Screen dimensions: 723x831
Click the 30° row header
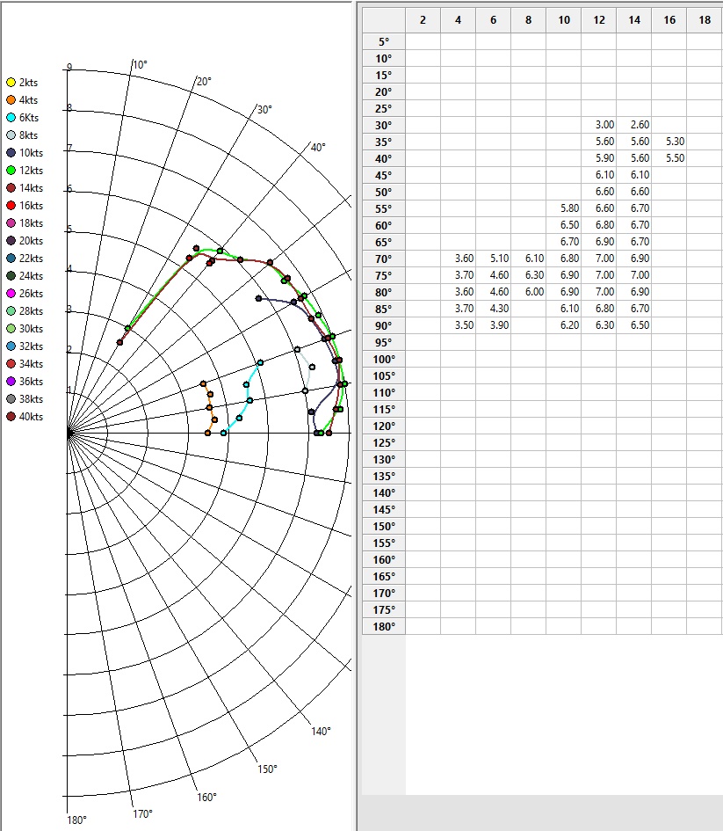[x=384, y=125]
